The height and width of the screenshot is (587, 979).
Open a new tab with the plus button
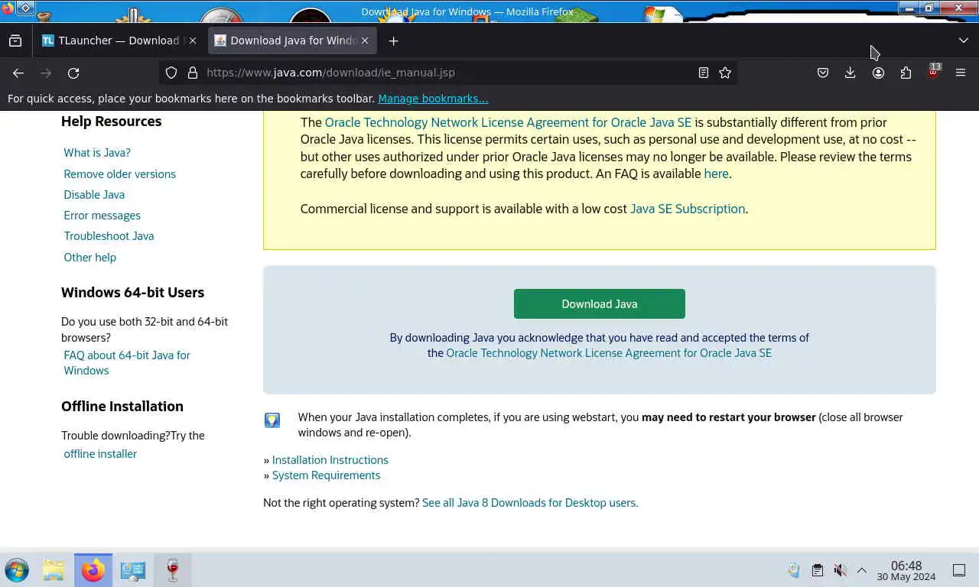pos(393,41)
